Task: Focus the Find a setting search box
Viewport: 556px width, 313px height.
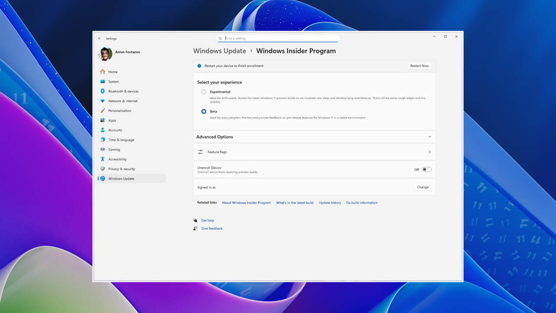Action: [x=278, y=38]
